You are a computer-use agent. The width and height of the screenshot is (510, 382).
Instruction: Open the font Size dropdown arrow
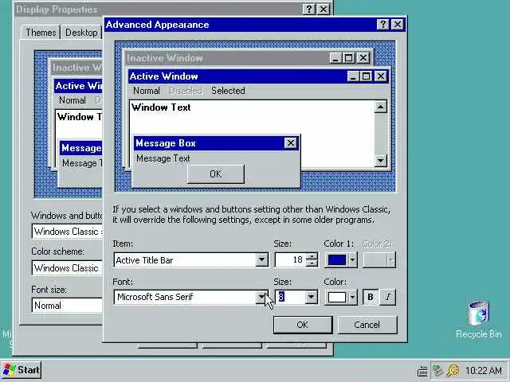[312, 297]
